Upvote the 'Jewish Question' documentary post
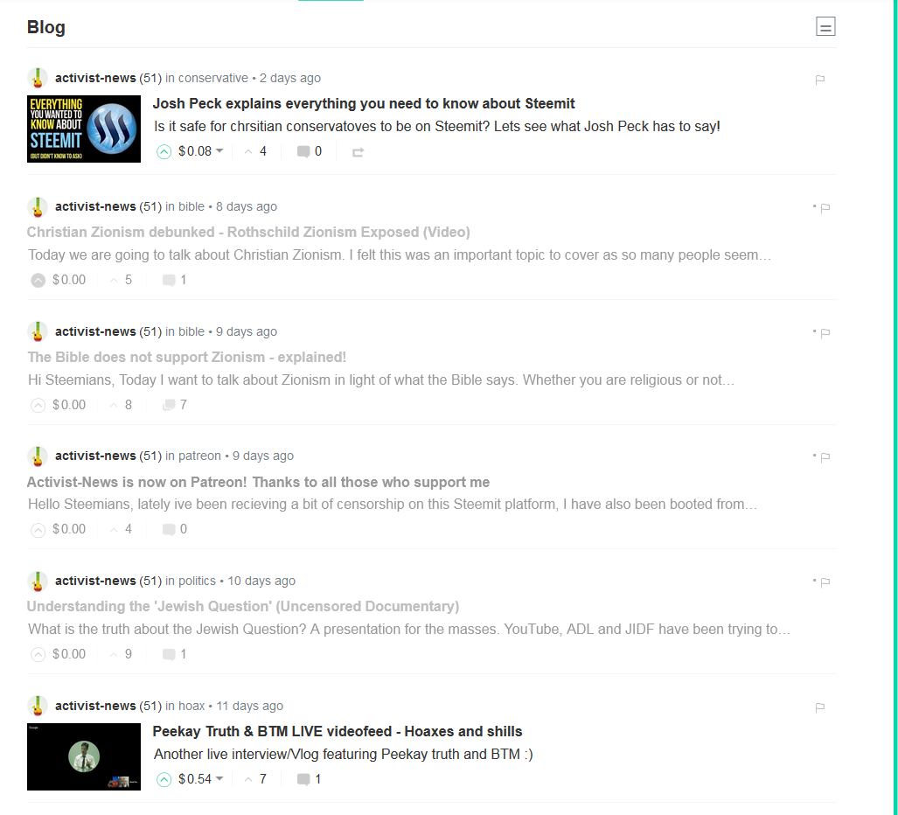Screen dimensions: 898x815 click(x=38, y=654)
